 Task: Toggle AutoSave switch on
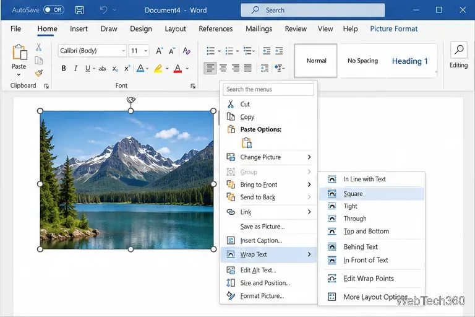click(x=54, y=10)
